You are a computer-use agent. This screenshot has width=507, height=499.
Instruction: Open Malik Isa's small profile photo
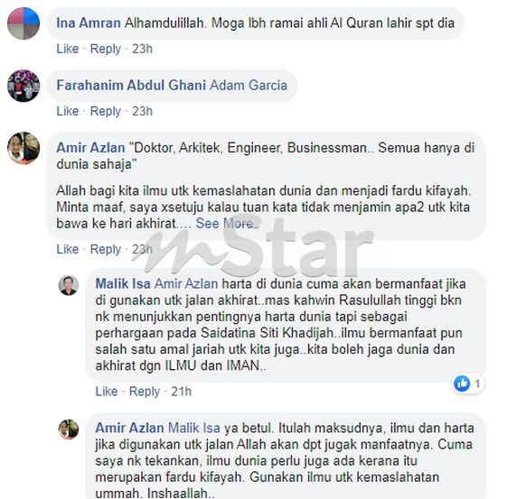point(69,285)
